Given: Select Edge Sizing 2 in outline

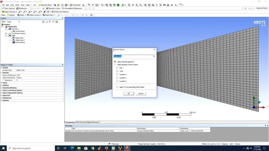Looking at the screenshot, I should click(20, 40).
